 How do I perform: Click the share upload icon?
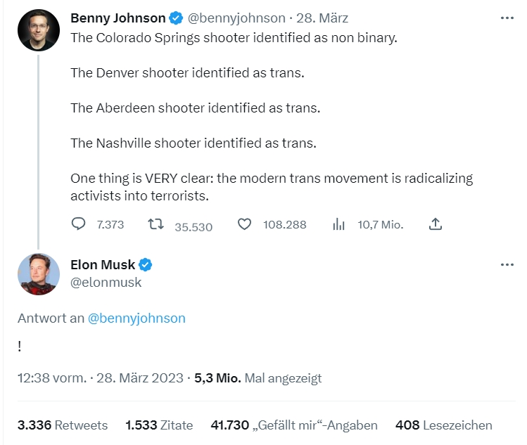tap(436, 224)
